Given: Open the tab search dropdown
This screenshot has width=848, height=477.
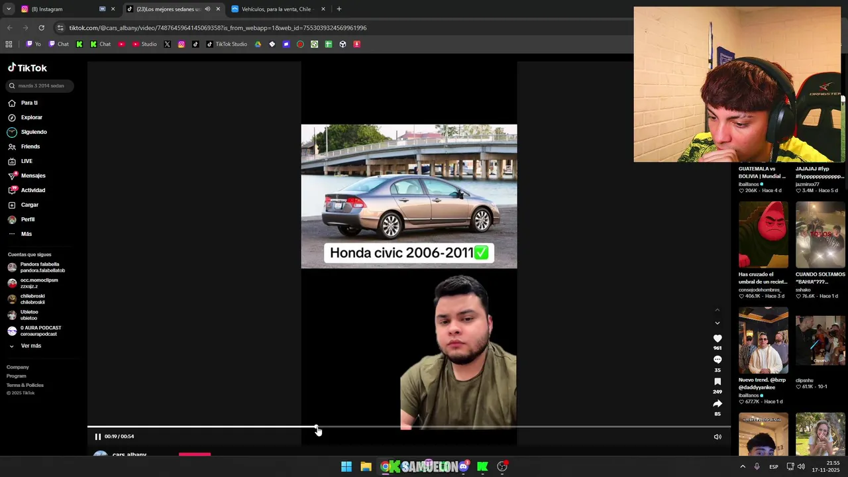Looking at the screenshot, I should (x=9, y=9).
